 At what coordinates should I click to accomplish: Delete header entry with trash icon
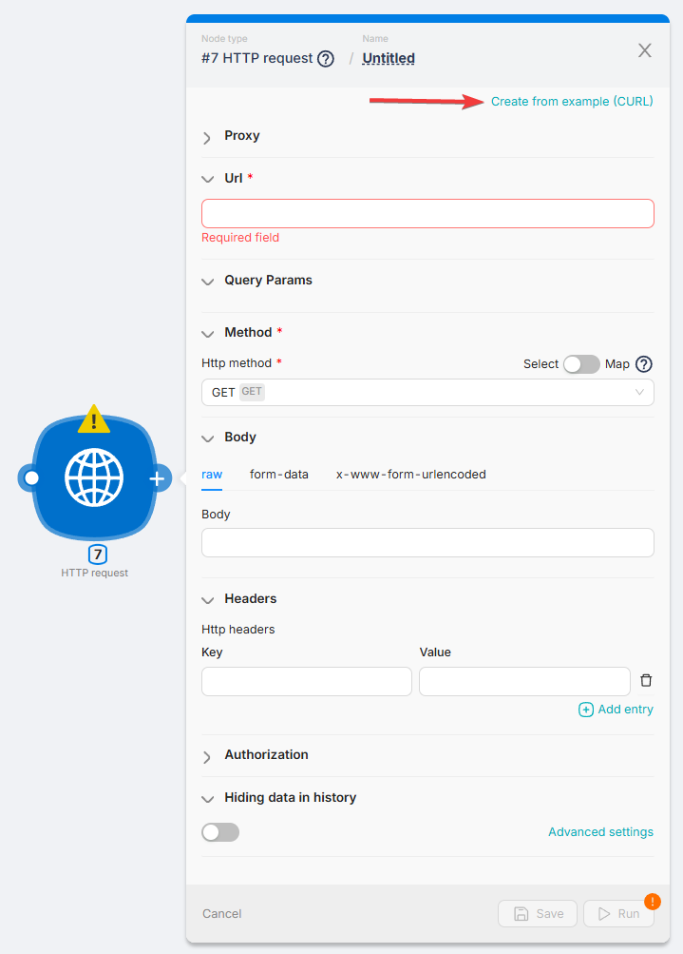click(646, 680)
